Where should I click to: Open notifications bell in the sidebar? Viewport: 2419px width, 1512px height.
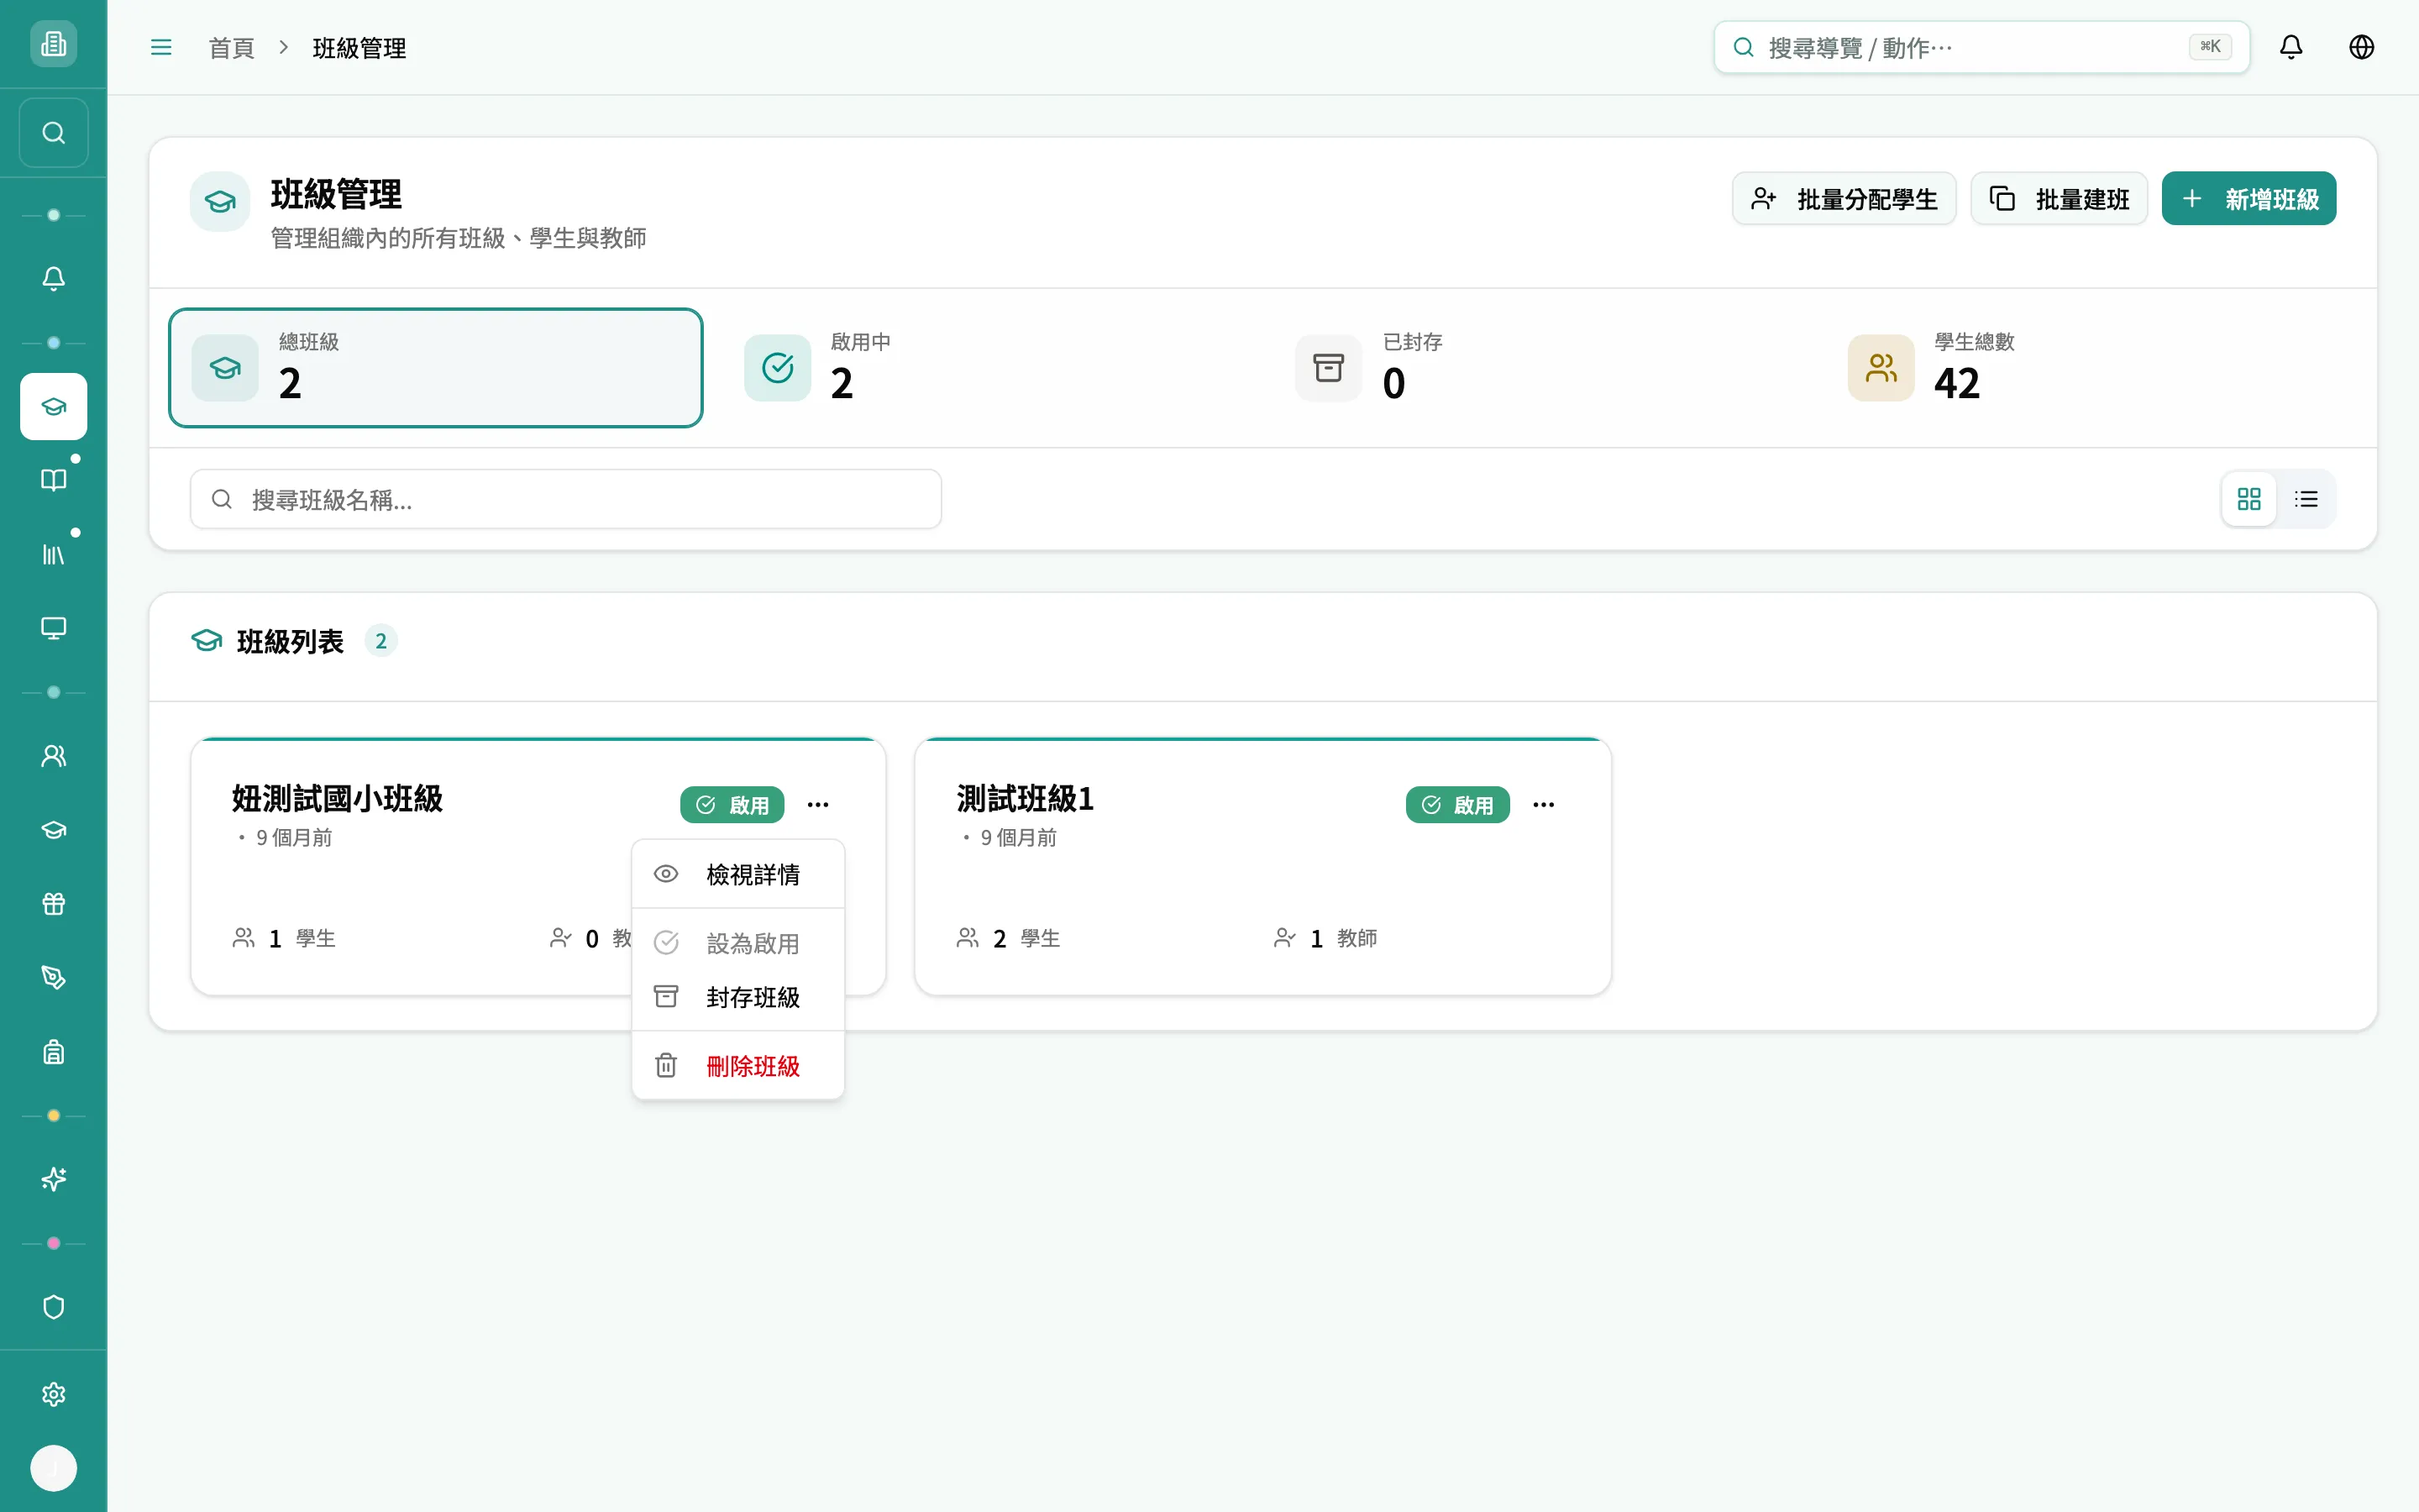coord(53,279)
